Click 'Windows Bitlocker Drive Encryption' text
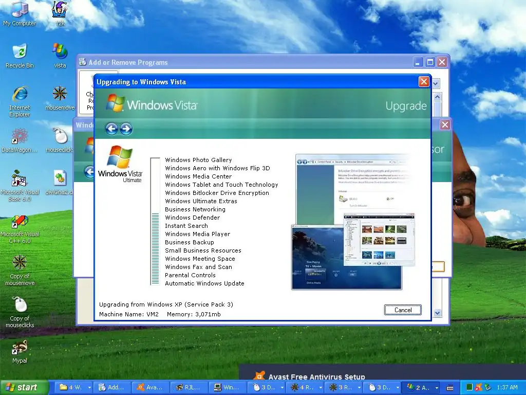The height and width of the screenshot is (395, 526). click(217, 193)
